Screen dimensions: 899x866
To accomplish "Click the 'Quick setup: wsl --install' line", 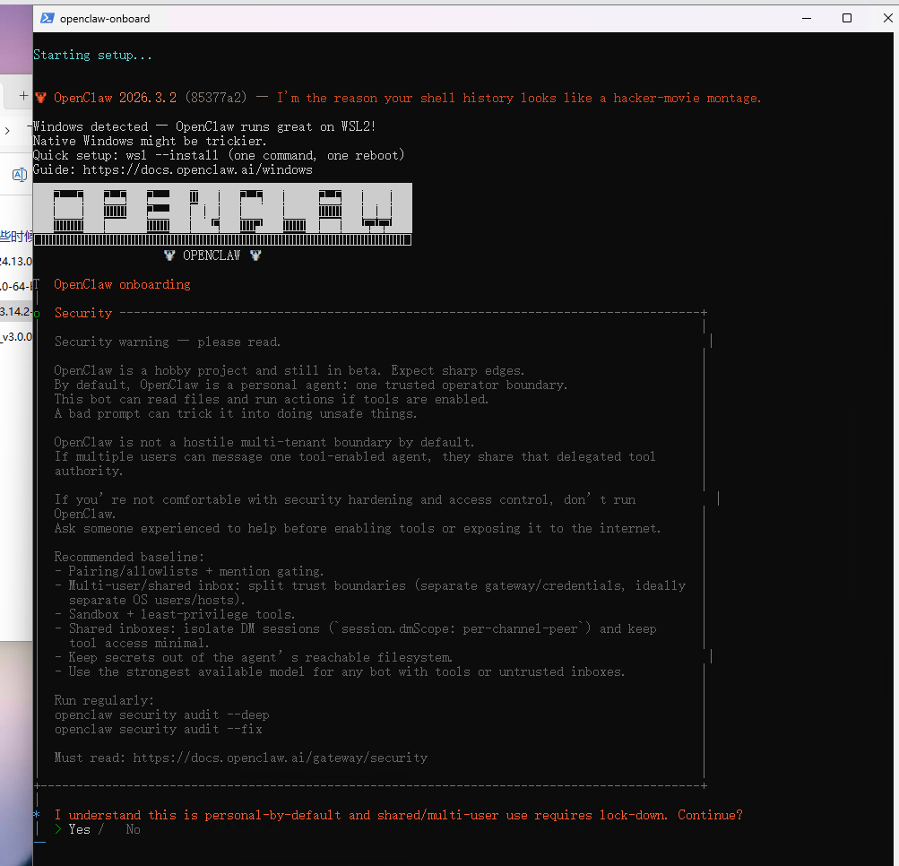I will click(219, 155).
